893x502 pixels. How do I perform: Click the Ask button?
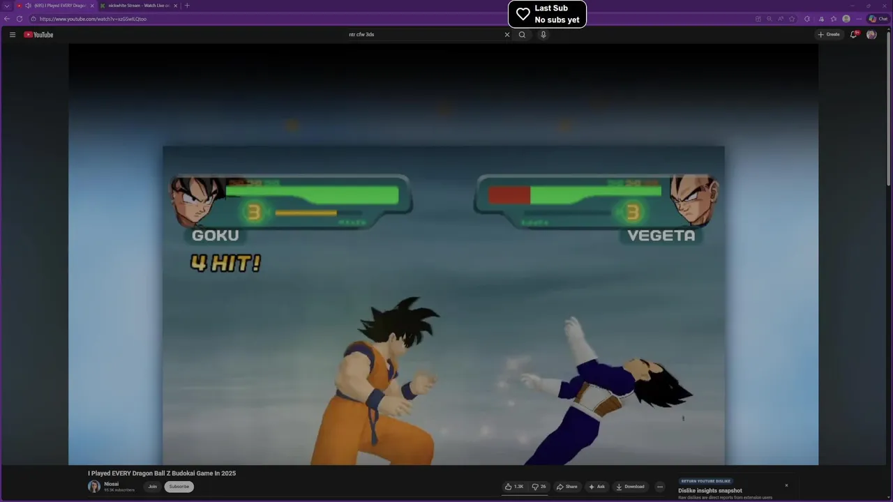point(596,487)
